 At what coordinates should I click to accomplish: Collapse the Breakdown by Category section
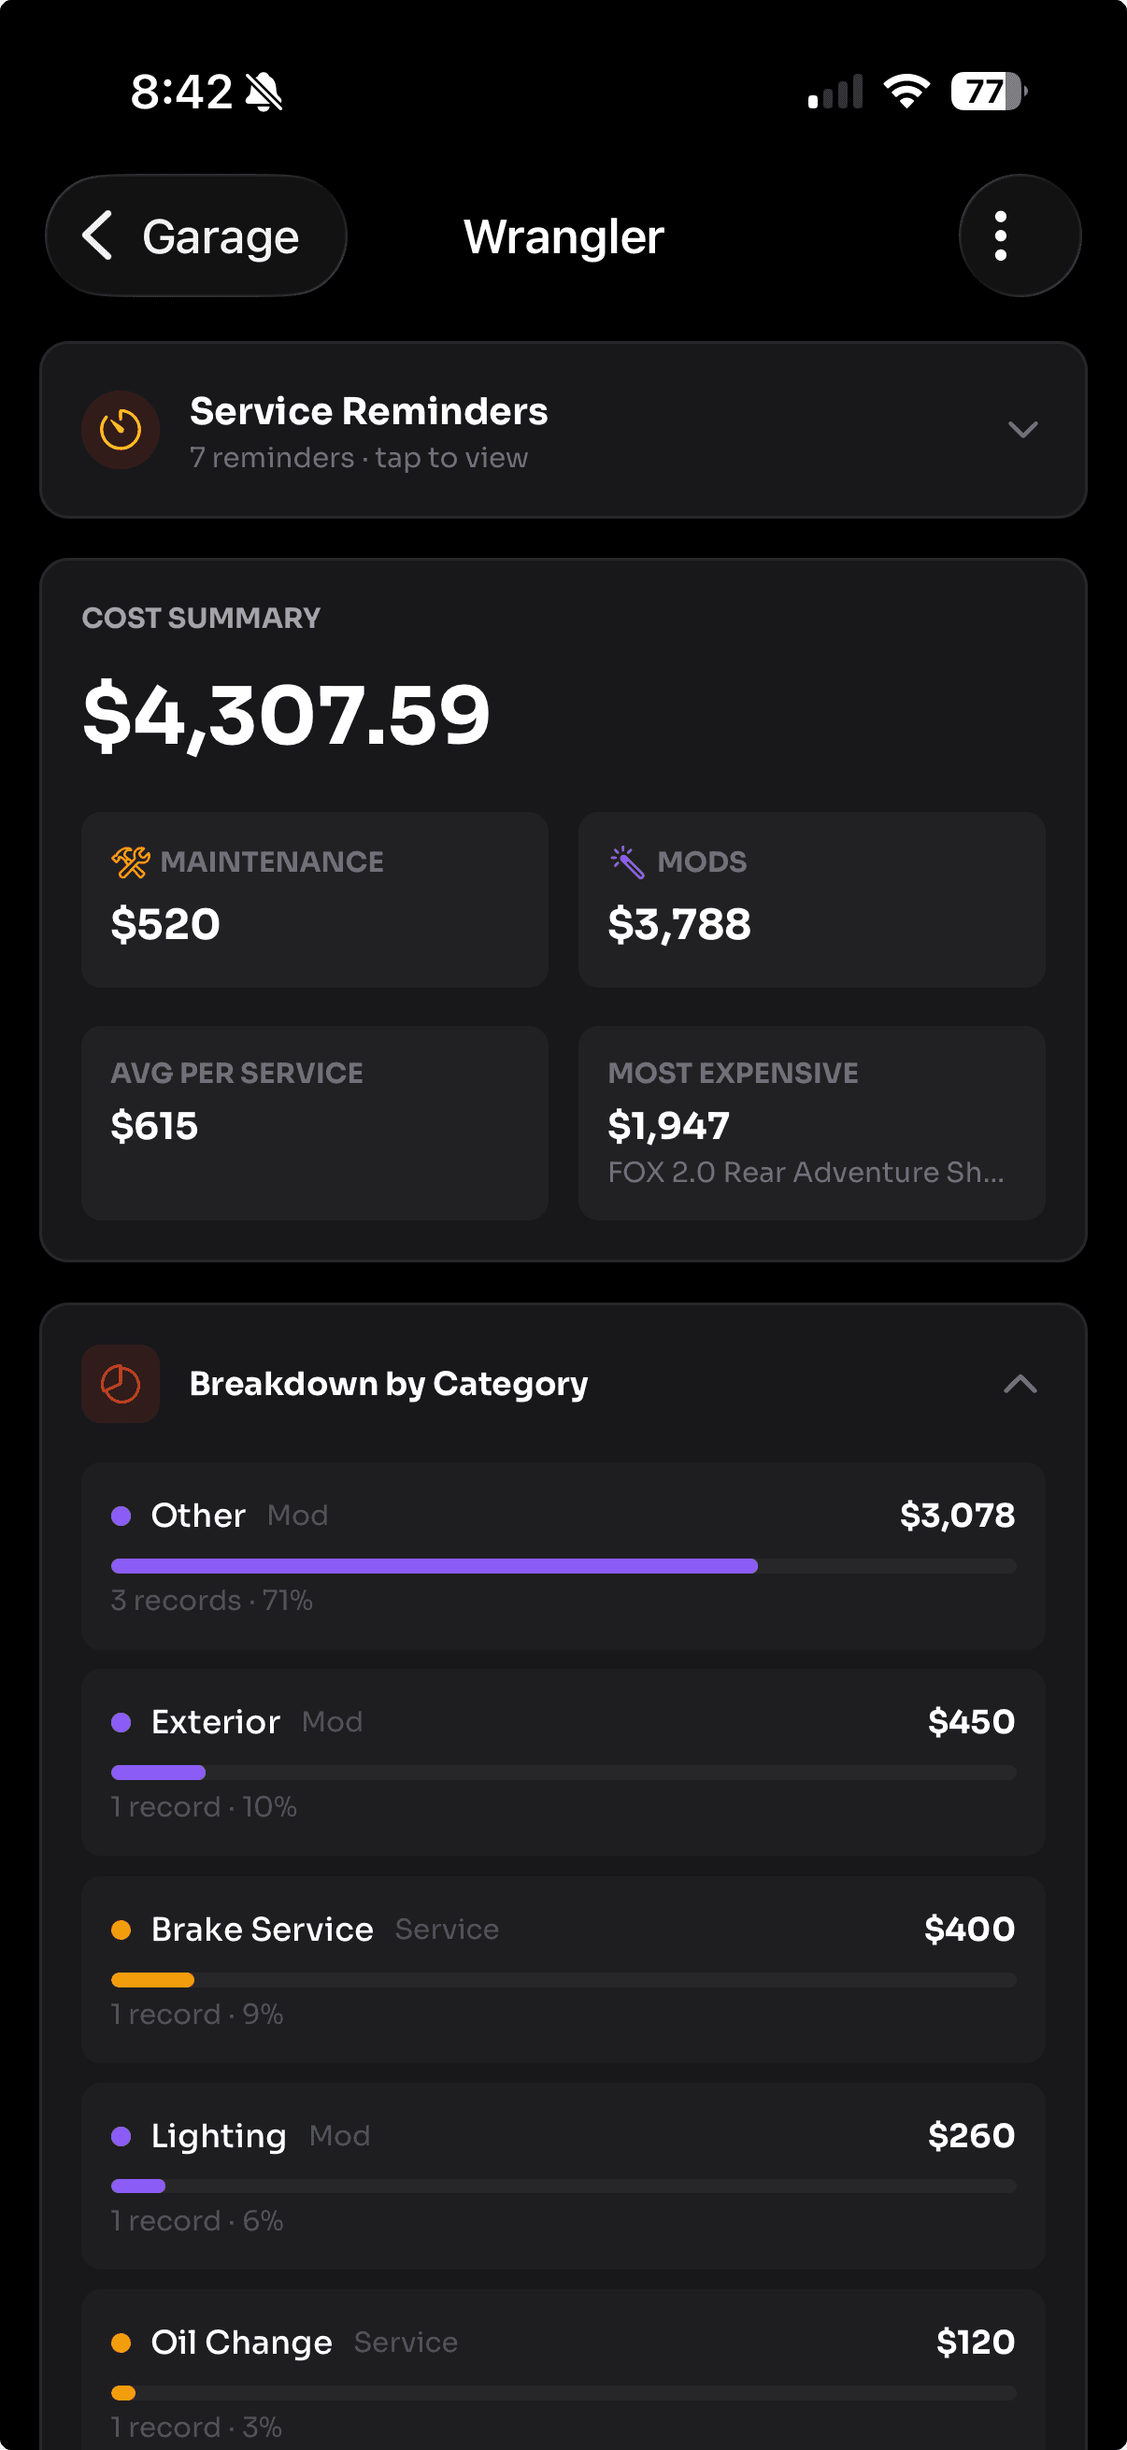(1021, 1384)
